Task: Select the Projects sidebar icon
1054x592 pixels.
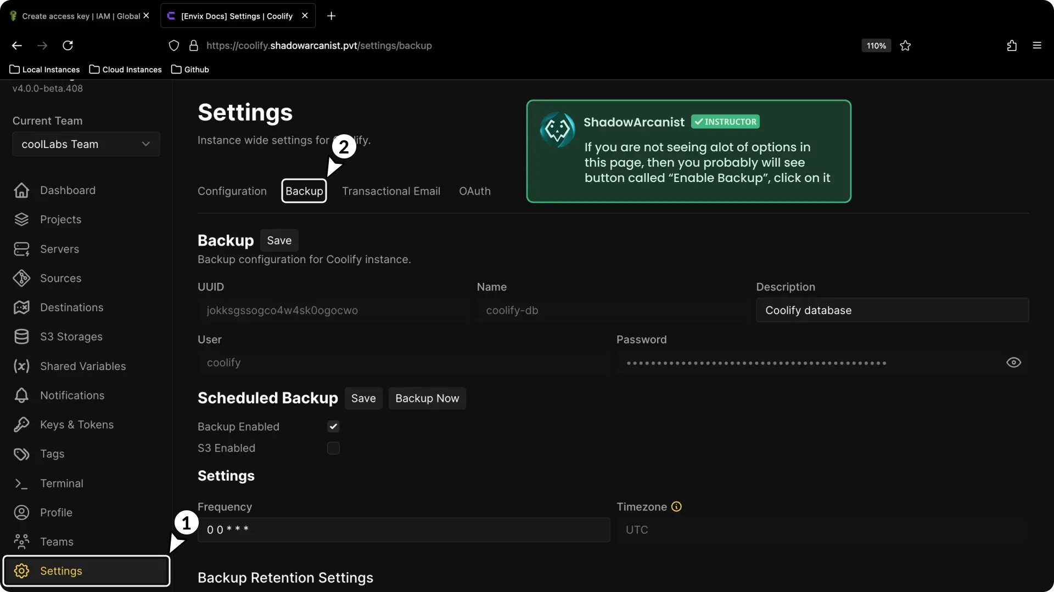Action: (20, 219)
